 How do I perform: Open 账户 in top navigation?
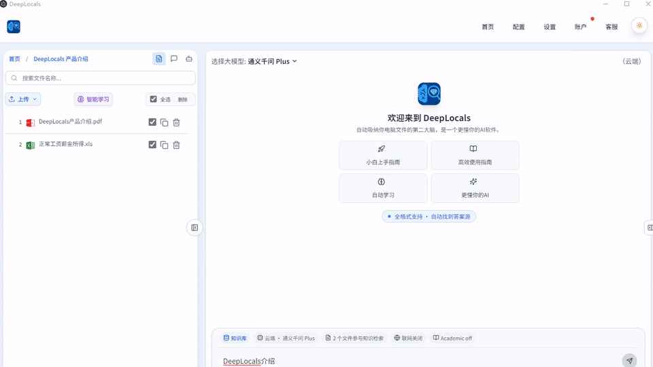coord(580,27)
